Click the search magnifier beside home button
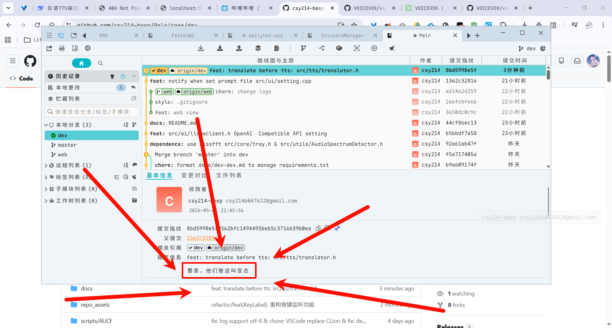 pyautogui.click(x=100, y=63)
